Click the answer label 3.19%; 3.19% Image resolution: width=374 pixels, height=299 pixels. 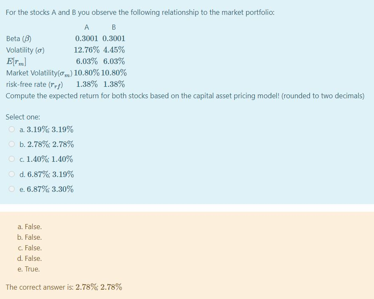[47, 130]
